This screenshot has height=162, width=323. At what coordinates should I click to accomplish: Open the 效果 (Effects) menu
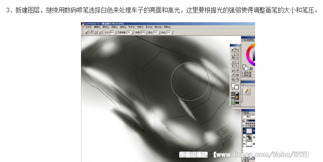tap(140, 27)
